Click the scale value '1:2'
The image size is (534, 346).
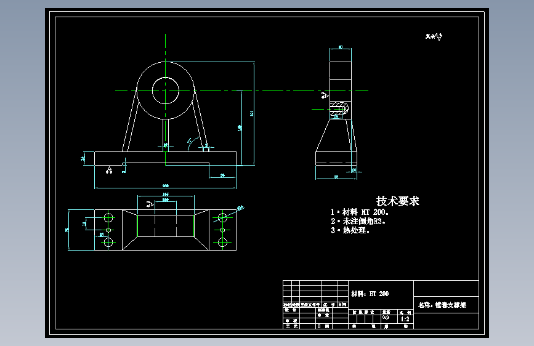click(405, 319)
